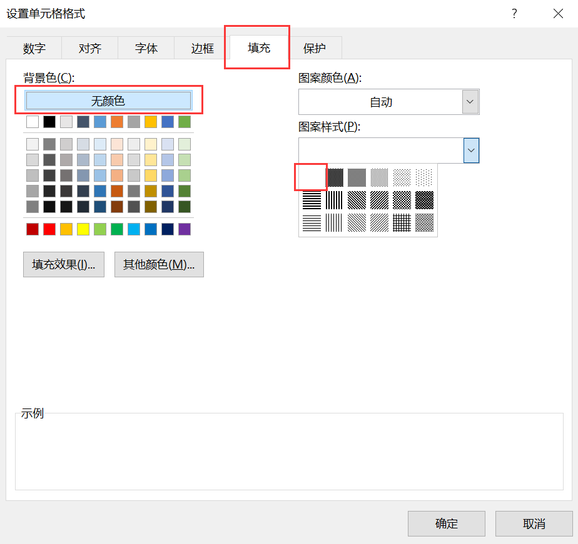The width and height of the screenshot is (578, 544).
Task: Click the 自动 pattern color field
Action: [x=380, y=102]
